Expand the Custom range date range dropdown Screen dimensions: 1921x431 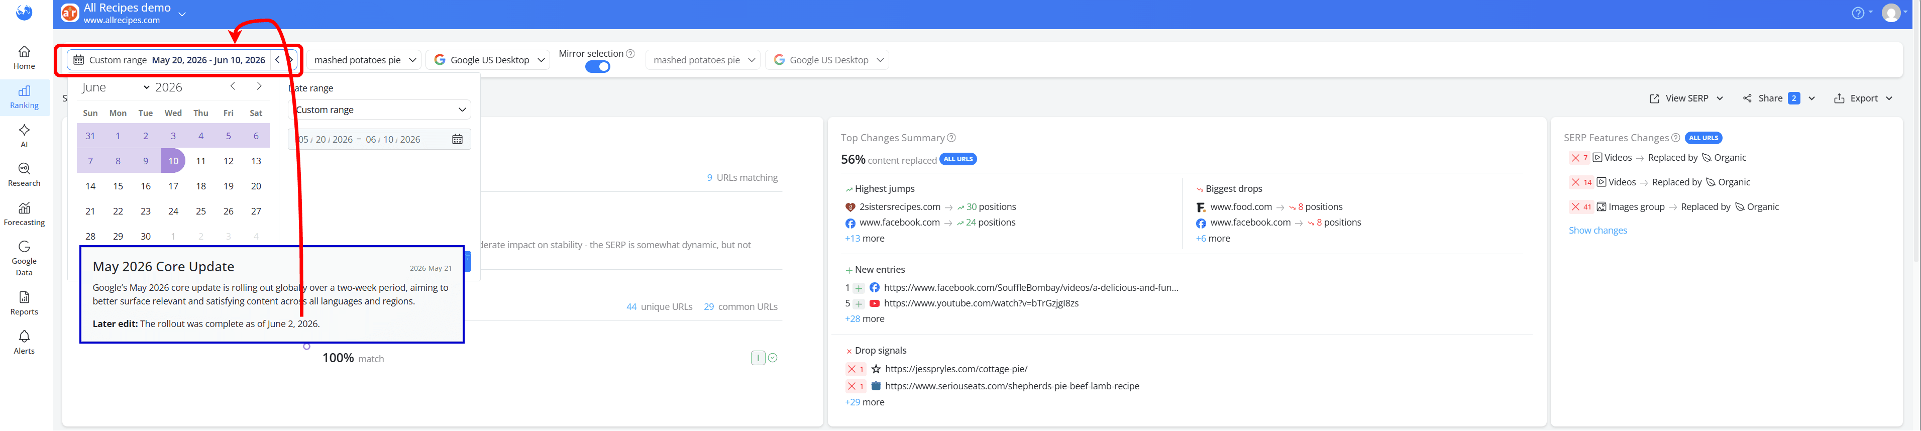point(380,110)
